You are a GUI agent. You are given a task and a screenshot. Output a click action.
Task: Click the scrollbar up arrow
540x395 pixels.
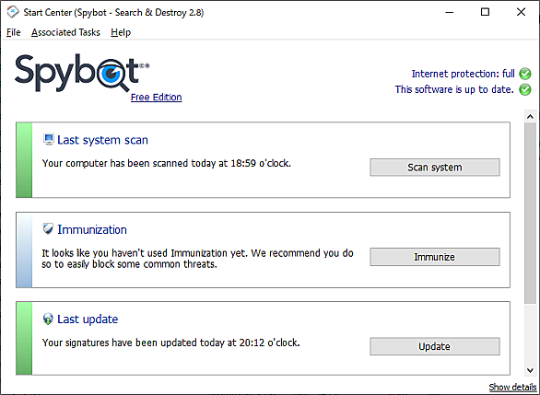point(531,116)
